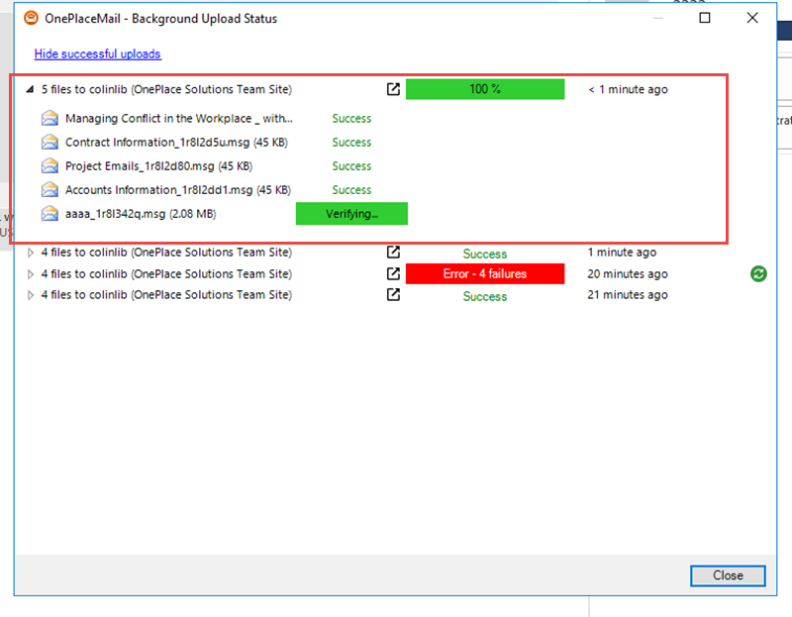Select Accounts Information_1r8l2dd1.msg file name
Viewport: 792px width, 617px height.
coord(178,190)
